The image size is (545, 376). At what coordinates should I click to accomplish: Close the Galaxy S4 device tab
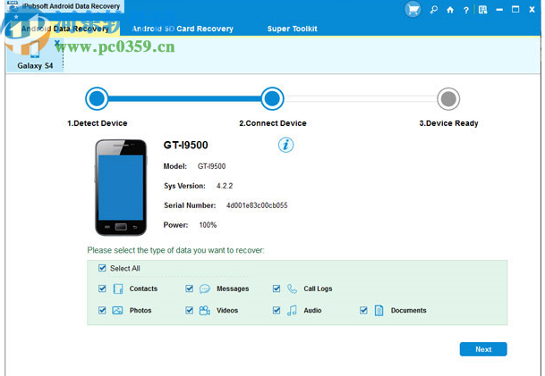tap(57, 43)
